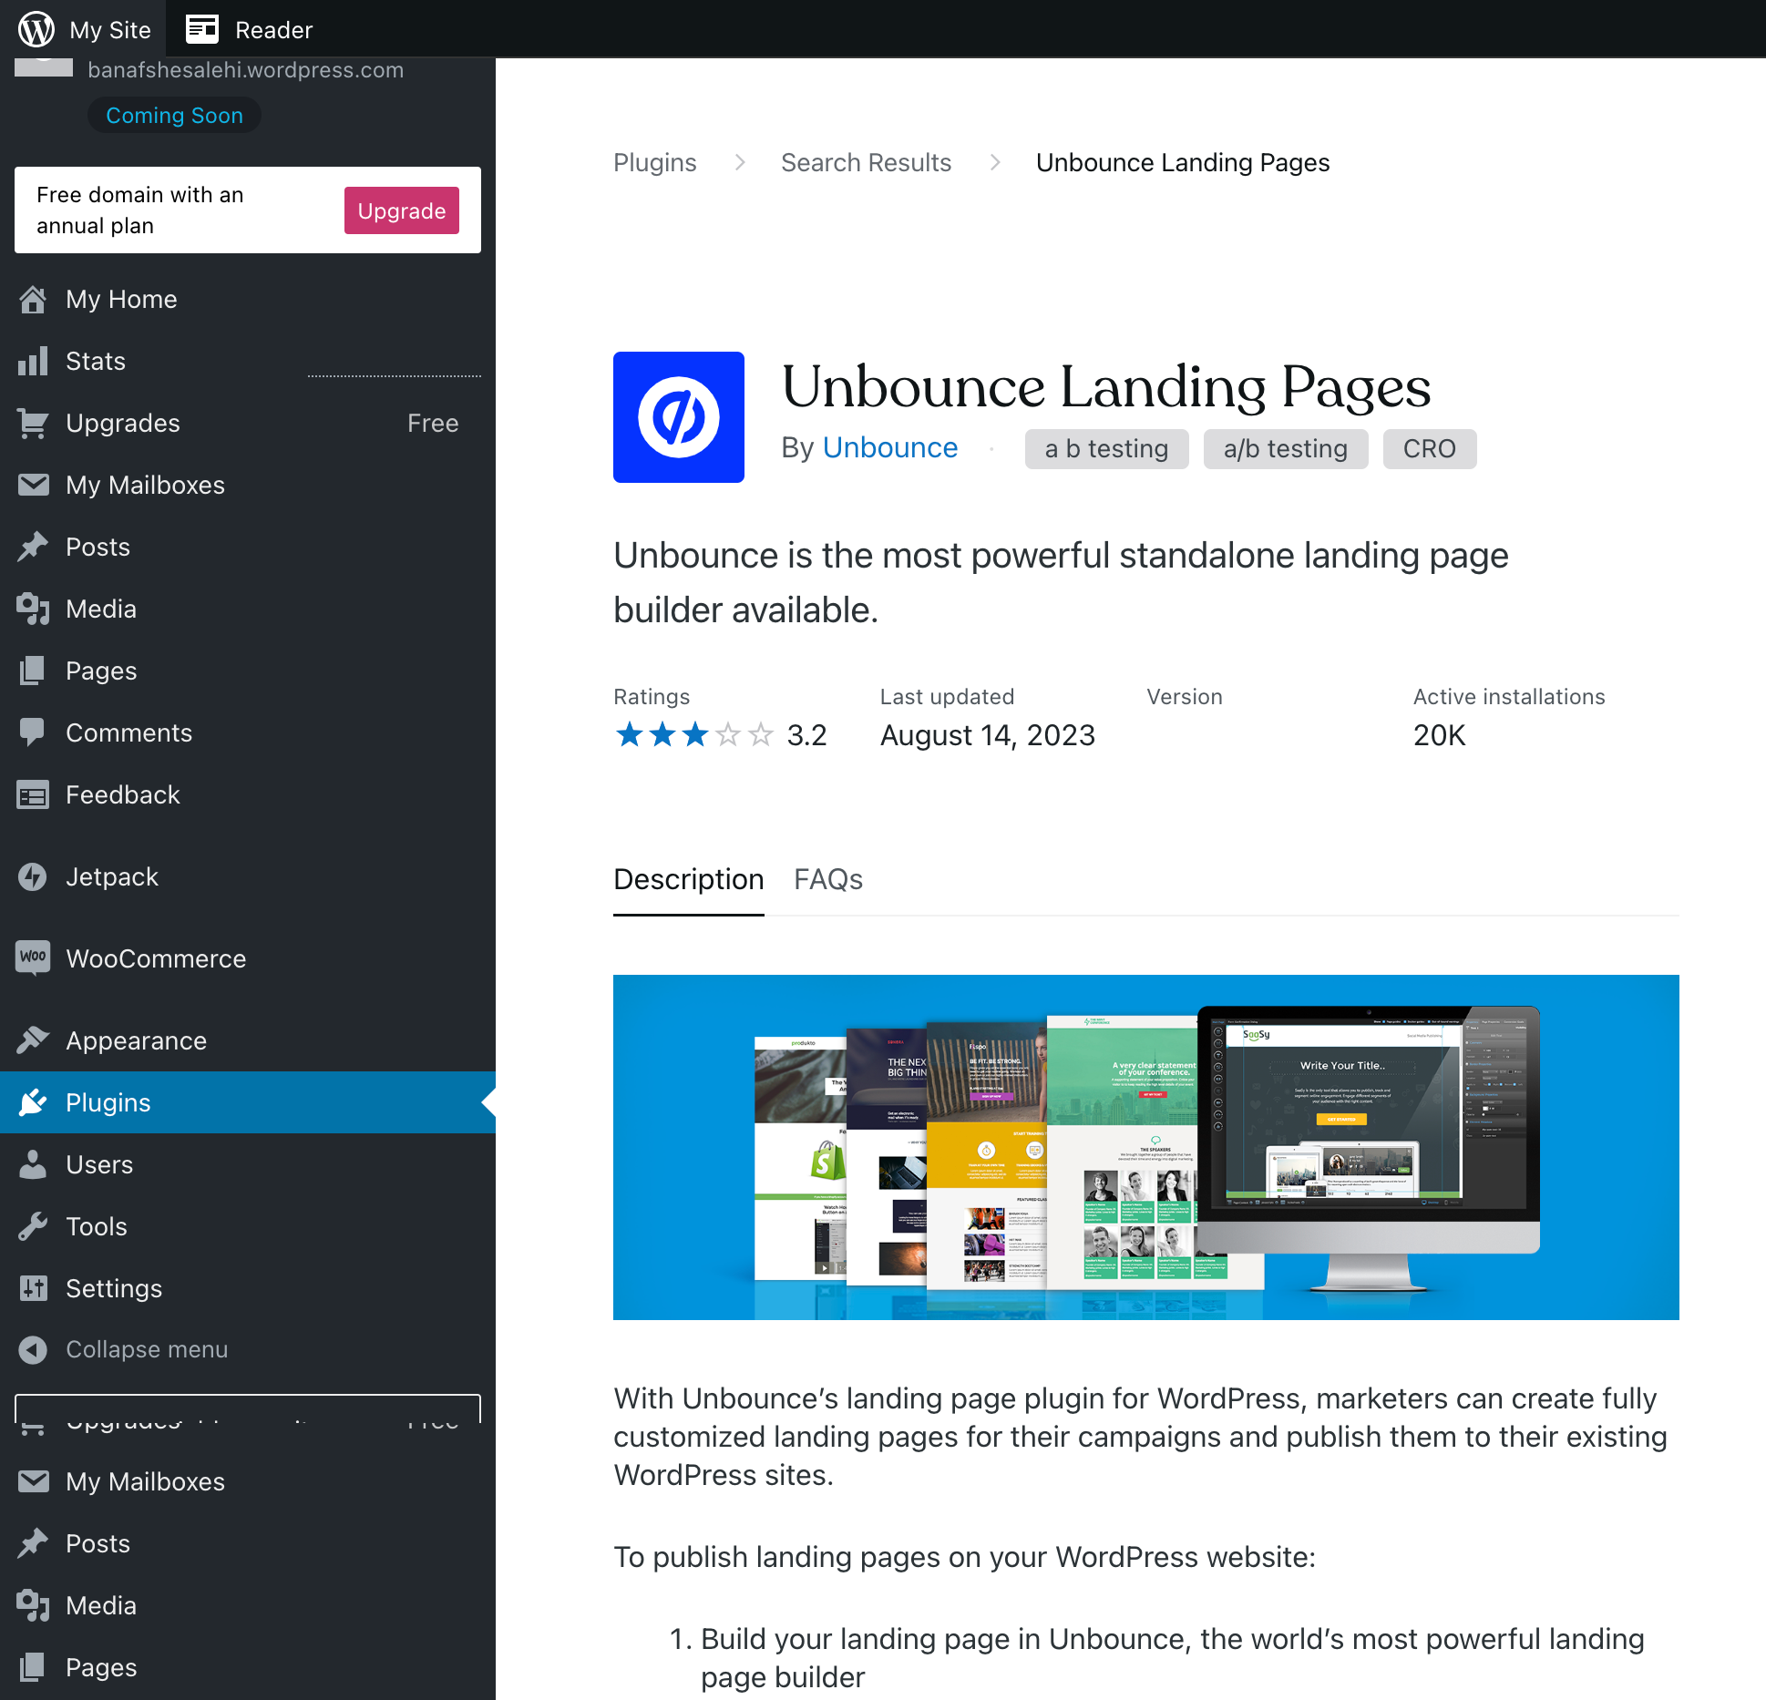The height and width of the screenshot is (1700, 1766).
Task: Navigate back via the Plugins breadcrumb
Action: pyautogui.click(x=654, y=162)
